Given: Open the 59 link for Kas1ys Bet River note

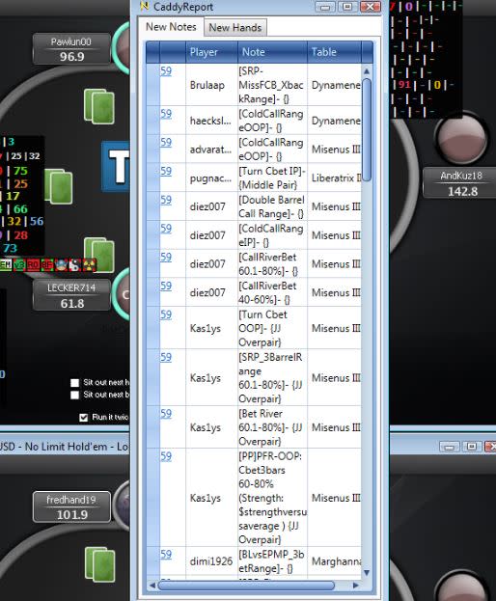Looking at the screenshot, I should click(x=166, y=414).
